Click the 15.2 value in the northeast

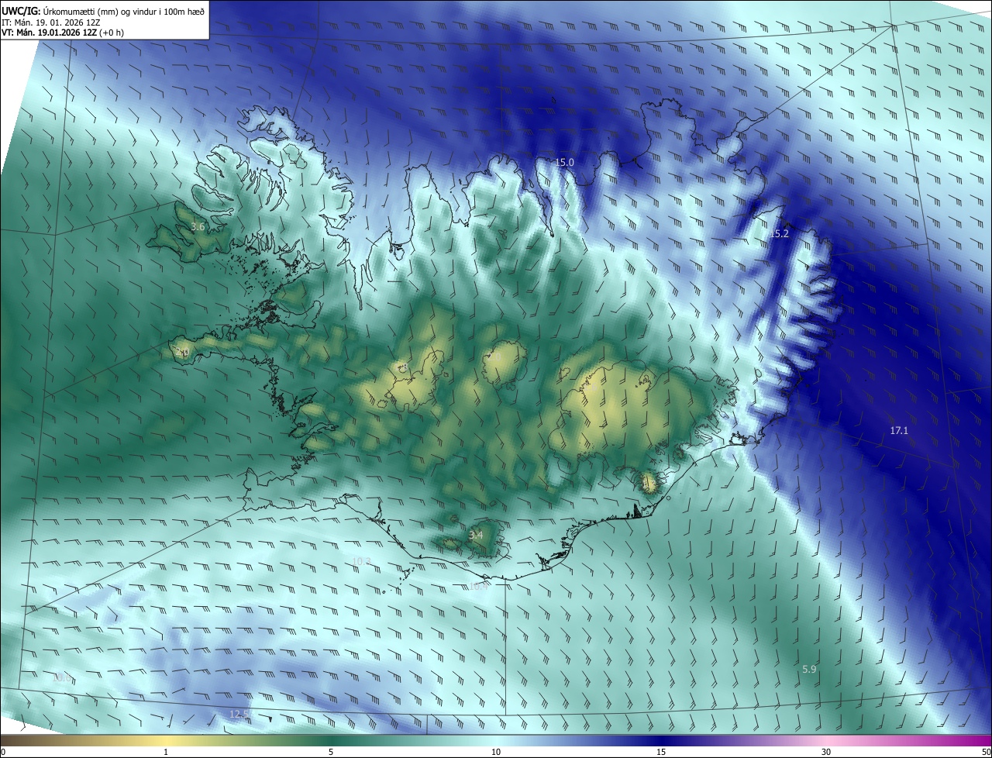(x=779, y=234)
